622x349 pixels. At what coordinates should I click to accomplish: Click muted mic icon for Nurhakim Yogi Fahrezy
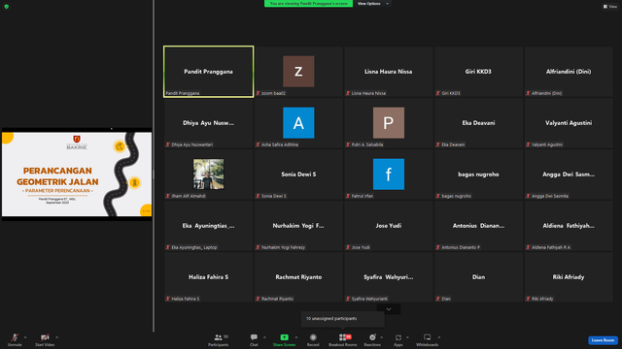258,248
